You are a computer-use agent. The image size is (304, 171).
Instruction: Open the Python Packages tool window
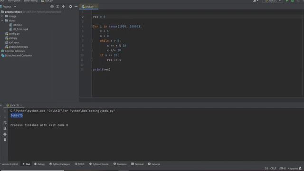pyautogui.click(x=59, y=164)
